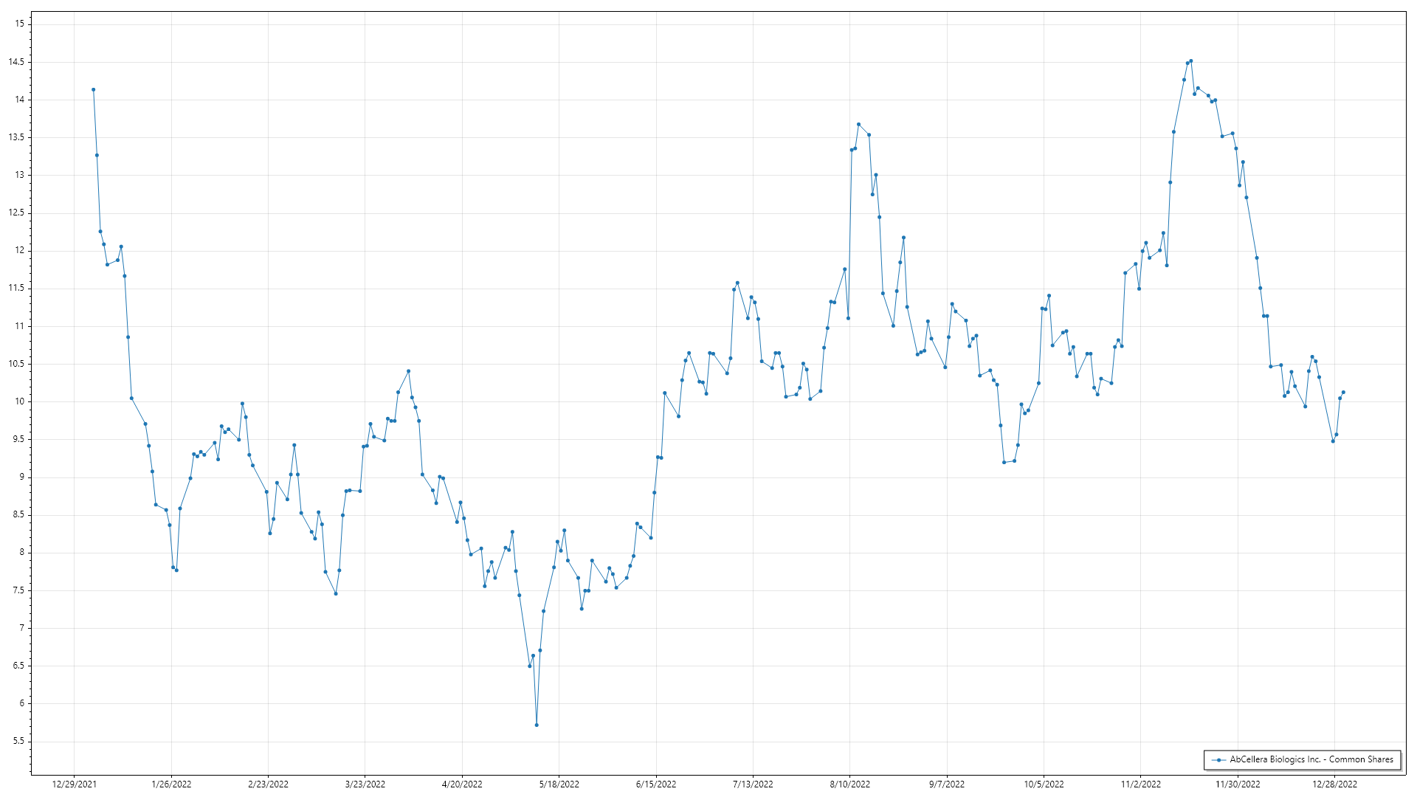Click the 11/2/2022 x-axis date label

coord(1140,784)
